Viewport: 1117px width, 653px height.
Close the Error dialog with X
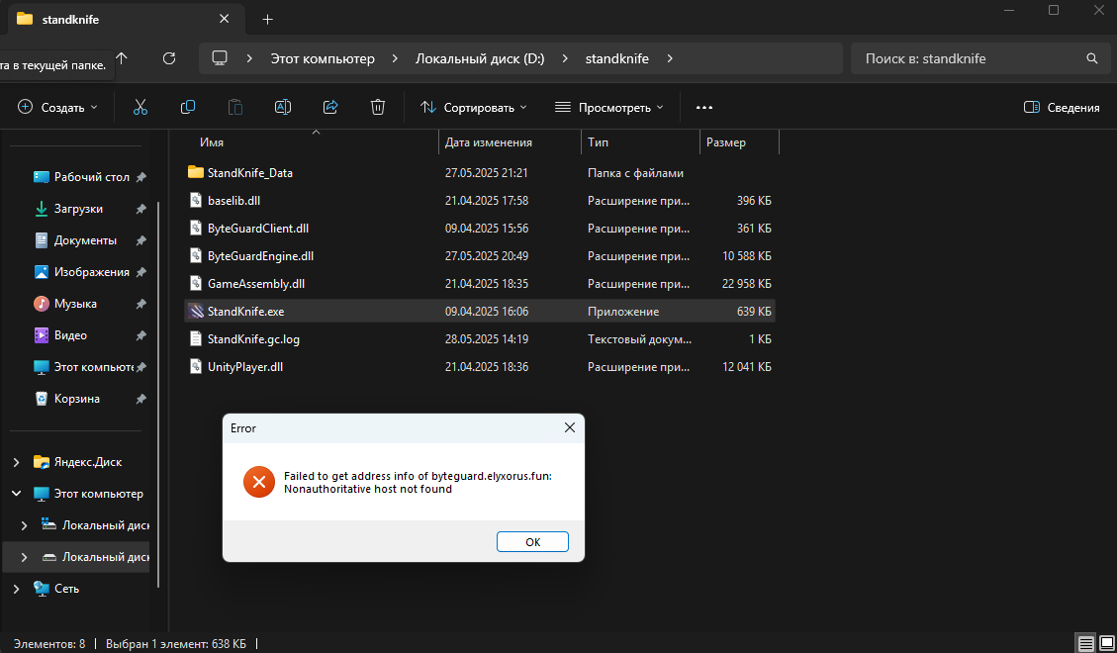click(x=569, y=428)
